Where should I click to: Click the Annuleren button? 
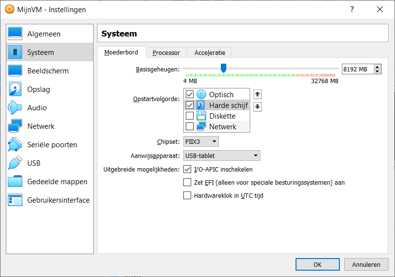tap(366, 265)
